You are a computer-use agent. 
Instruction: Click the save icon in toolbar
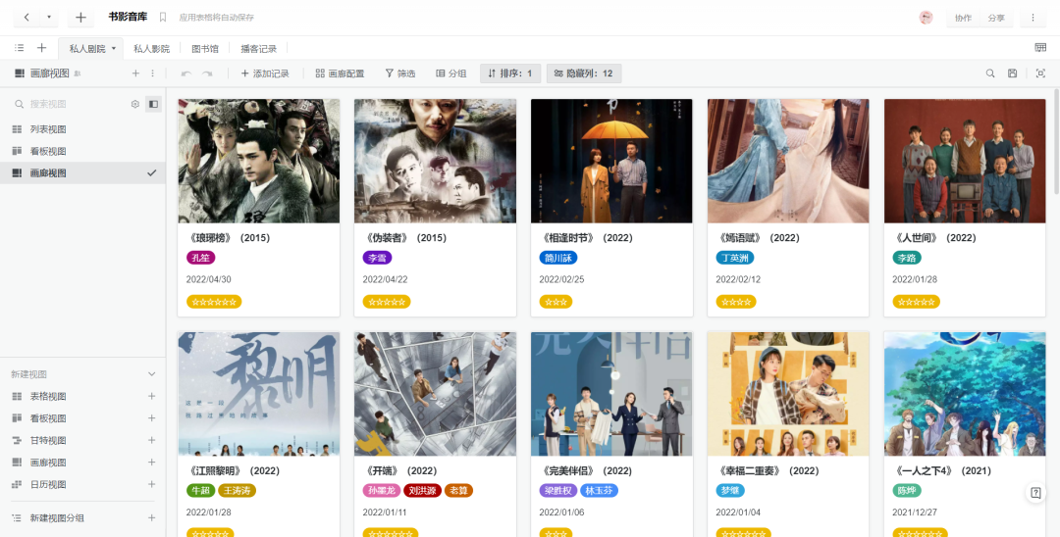click(x=1012, y=73)
